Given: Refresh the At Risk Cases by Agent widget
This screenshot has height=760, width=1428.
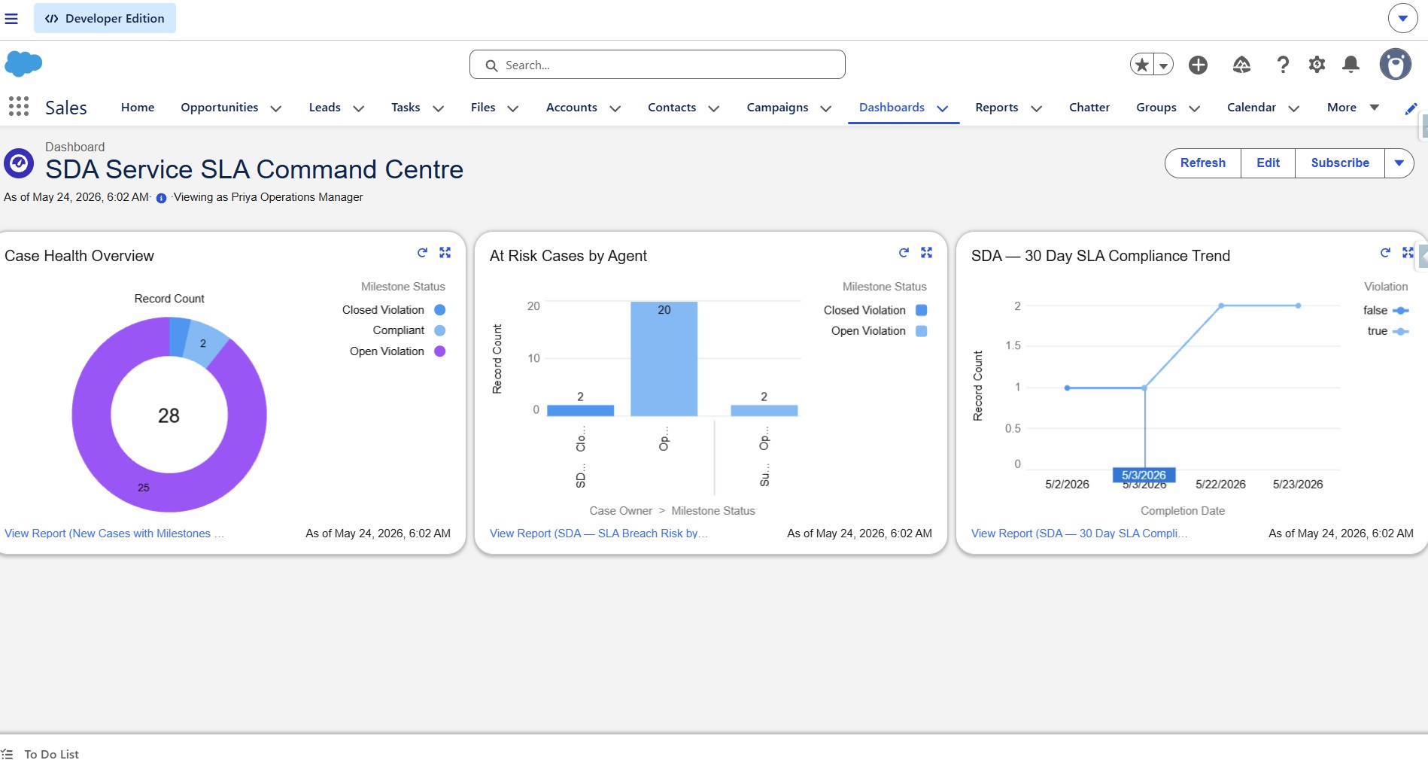Looking at the screenshot, I should tap(904, 253).
